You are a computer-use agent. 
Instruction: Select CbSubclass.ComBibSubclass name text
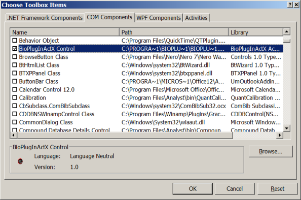(54, 106)
